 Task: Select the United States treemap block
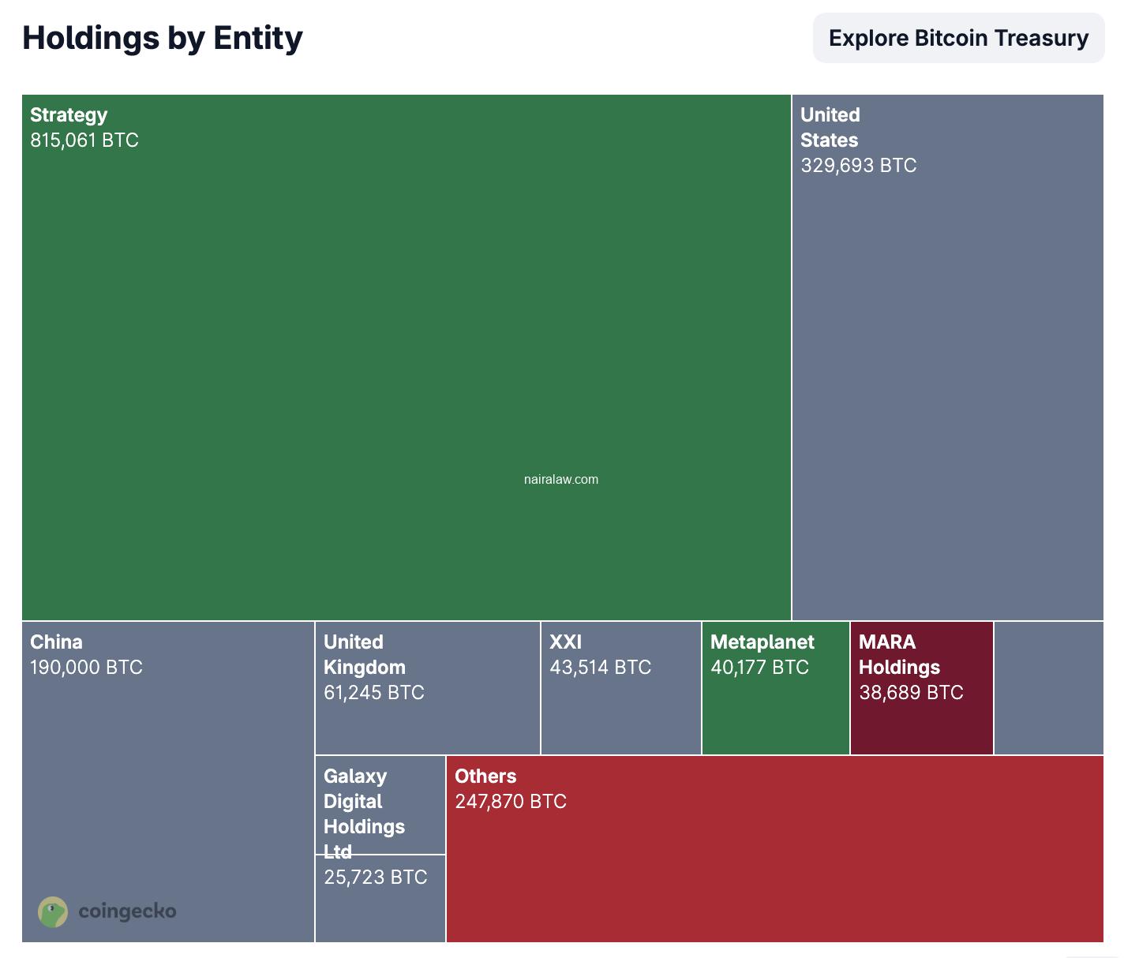pyautogui.click(x=947, y=379)
